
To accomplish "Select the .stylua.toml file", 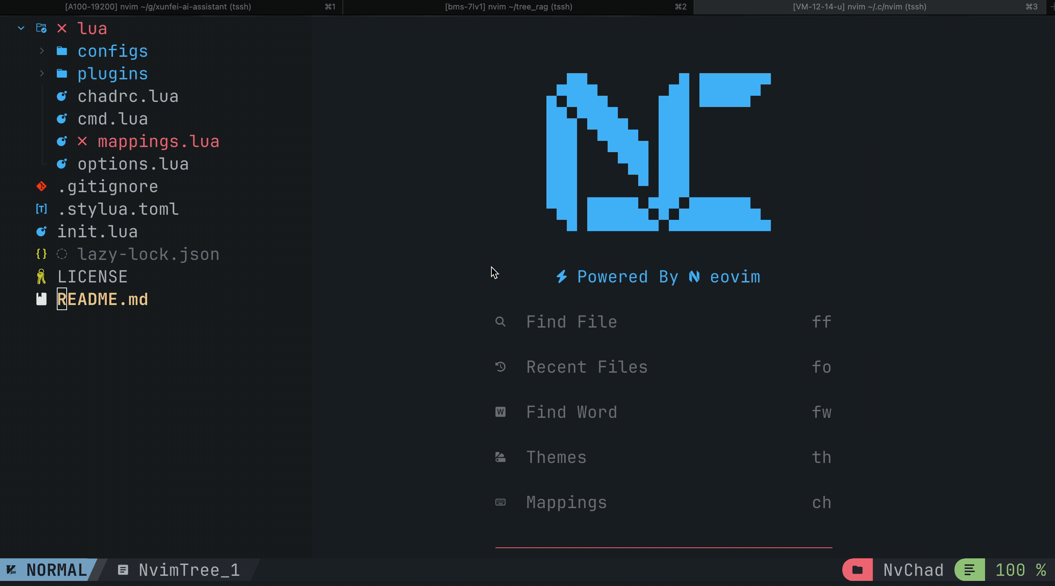I will pos(118,209).
